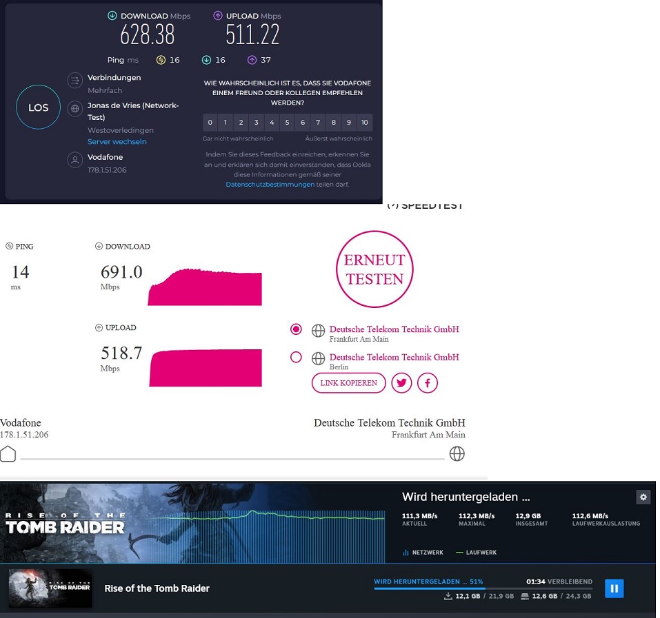Image resolution: width=660 pixels, height=618 pixels.
Task: Click the 112,6 MB/s LAUFWERKAUSLASTUNG value
Action: pos(590,516)
